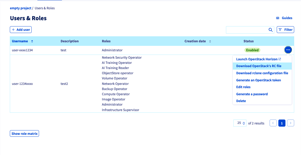
Task: Open the three-dot actions menu for user-xxxx1234
Action: click(288, 50)
